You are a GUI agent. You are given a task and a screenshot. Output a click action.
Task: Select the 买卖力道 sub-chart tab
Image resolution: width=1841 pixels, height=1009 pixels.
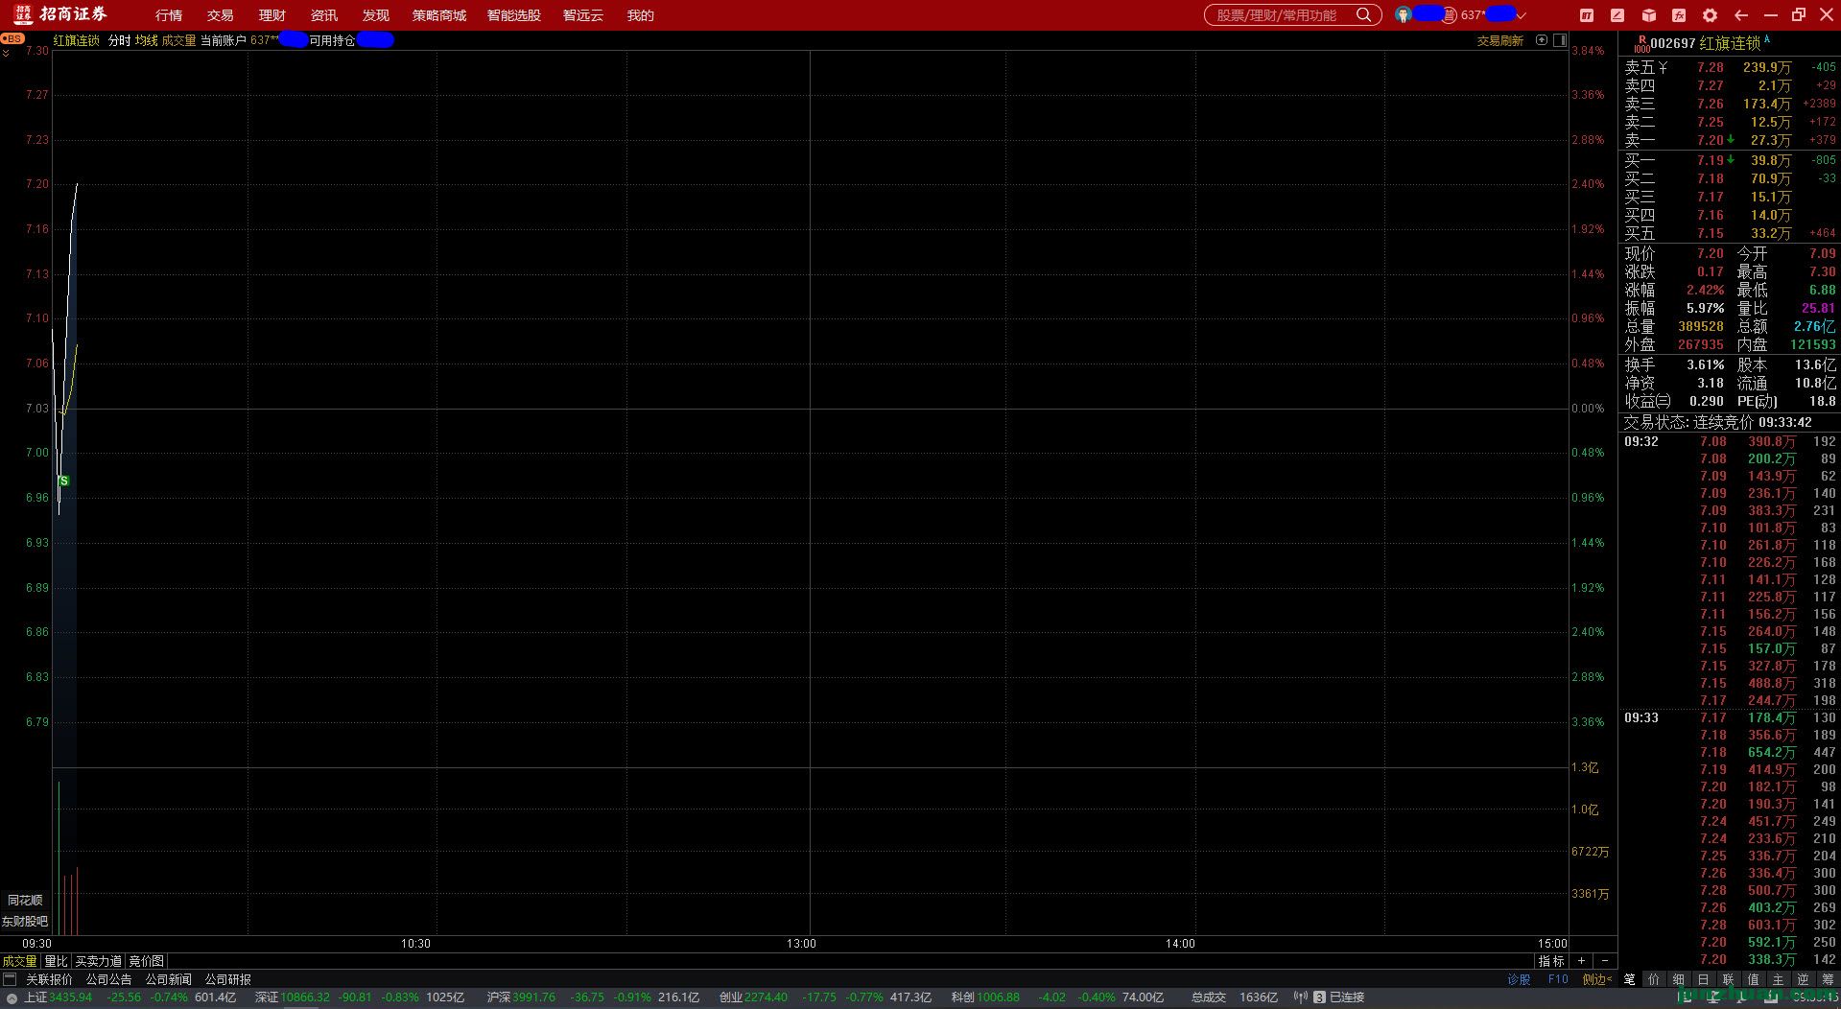[x=98, y=961]
